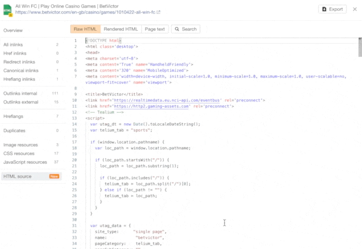Open JavaScript resources section
The width and height of the screenshot is (362, 249).
(25, 162)
